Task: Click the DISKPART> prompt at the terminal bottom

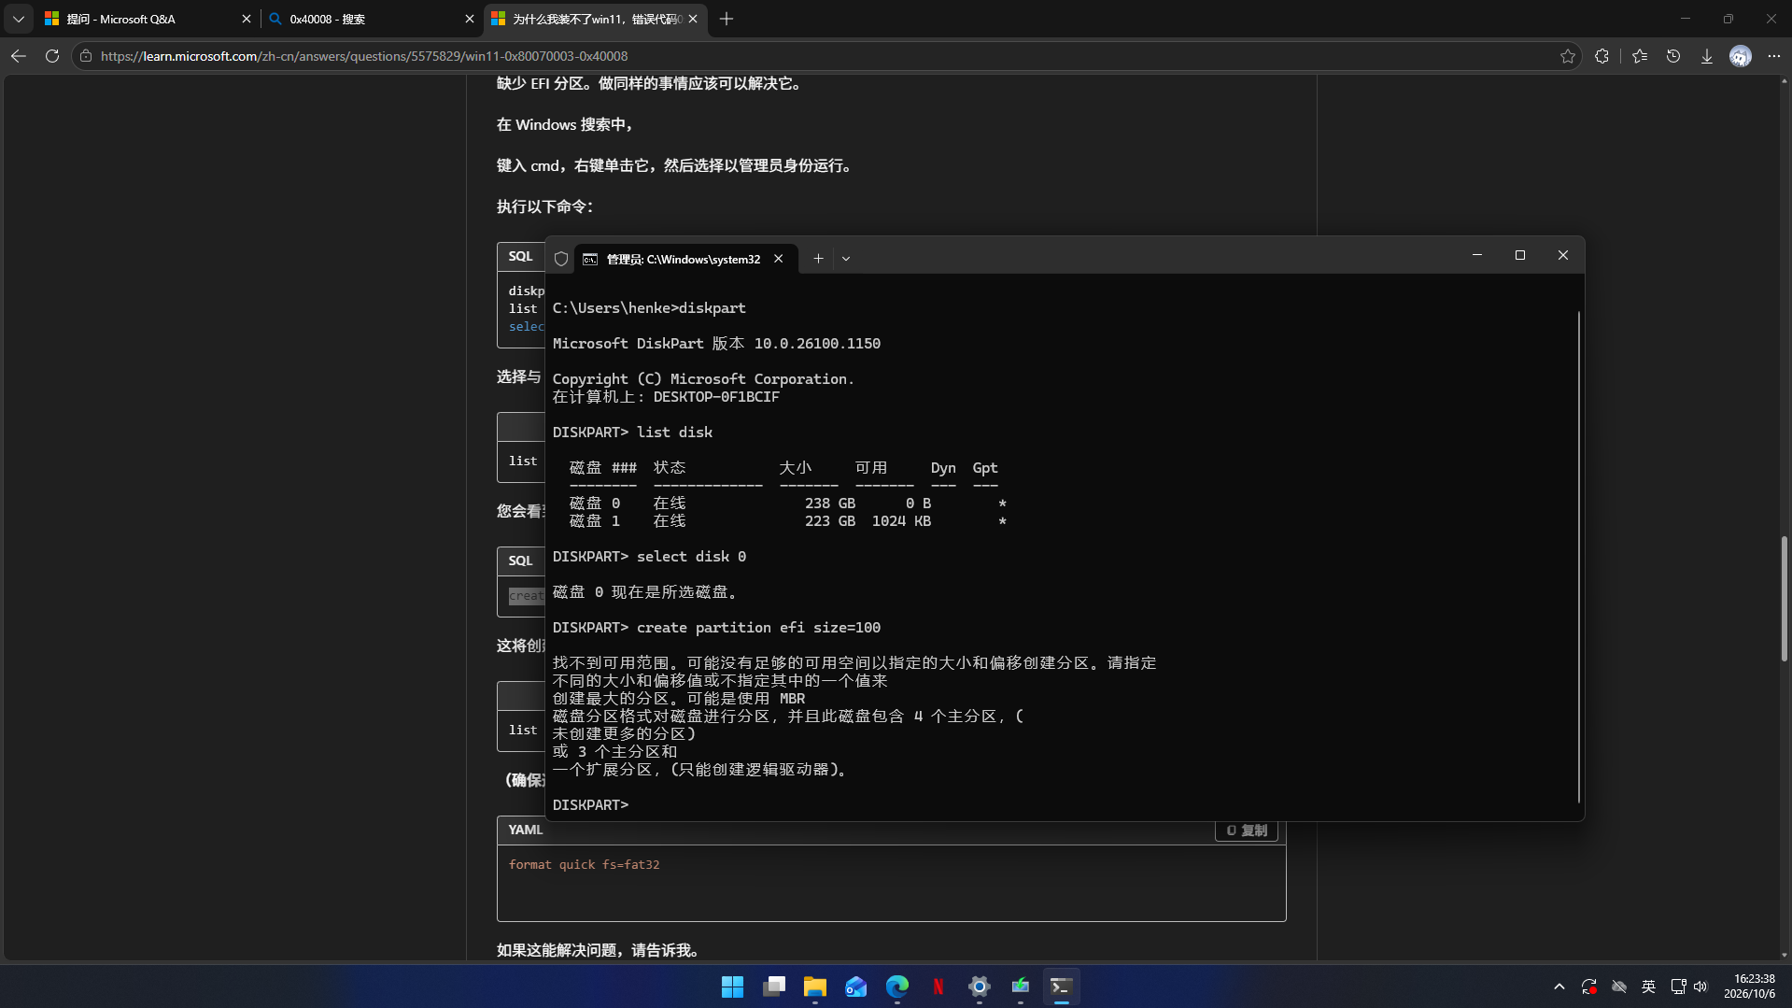Action: point(590,805)
